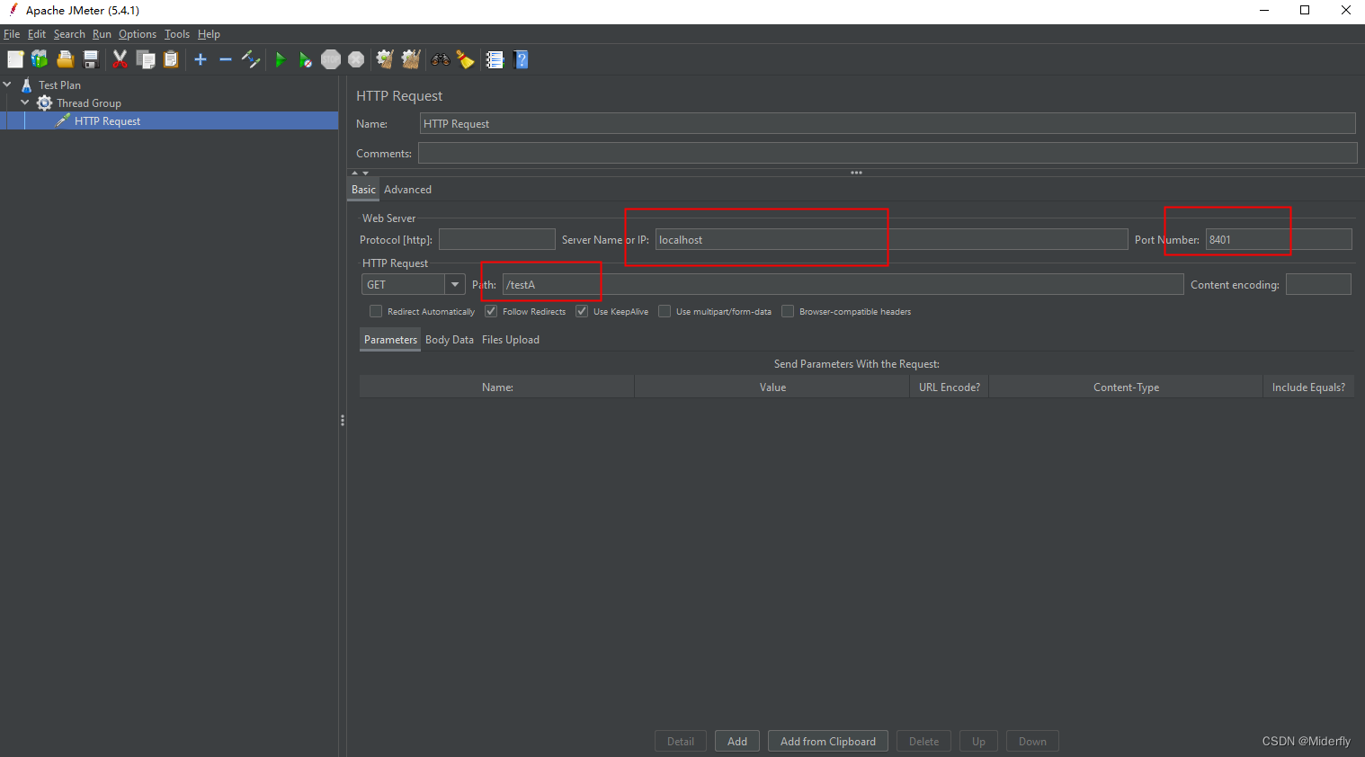This screenshot has height=757, width=1365.
Task: Reset search with yellow broom icon
Action: click(465, 59)
